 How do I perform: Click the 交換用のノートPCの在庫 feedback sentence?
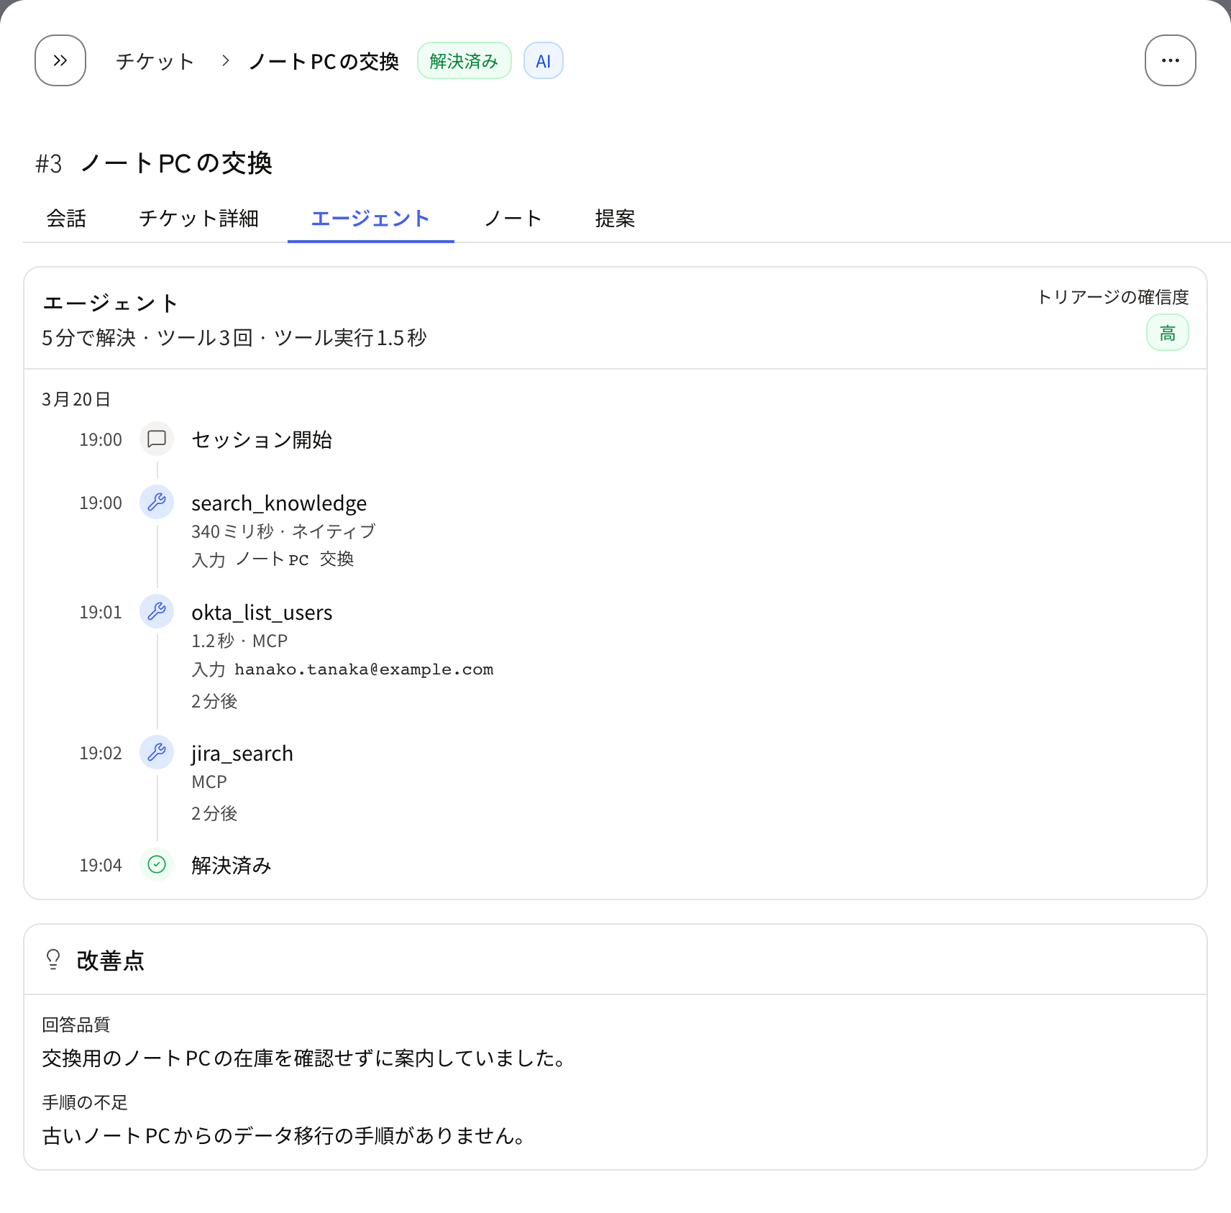(306, 1058)
